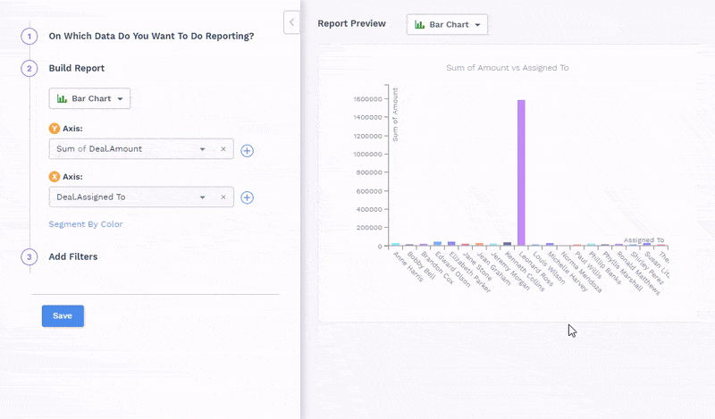This screenshot has height=419, width=715.
Task: Click the plus icon beside the X Axis field
Action: pyautogui.click(x=248, y=197)
